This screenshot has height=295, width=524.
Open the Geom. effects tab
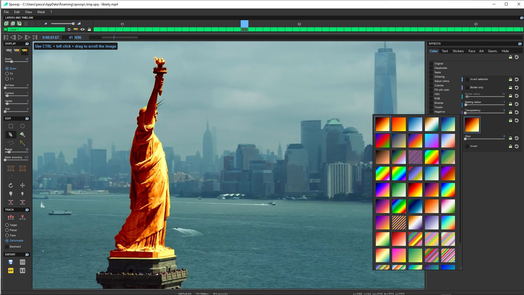[x=493, y=51]
